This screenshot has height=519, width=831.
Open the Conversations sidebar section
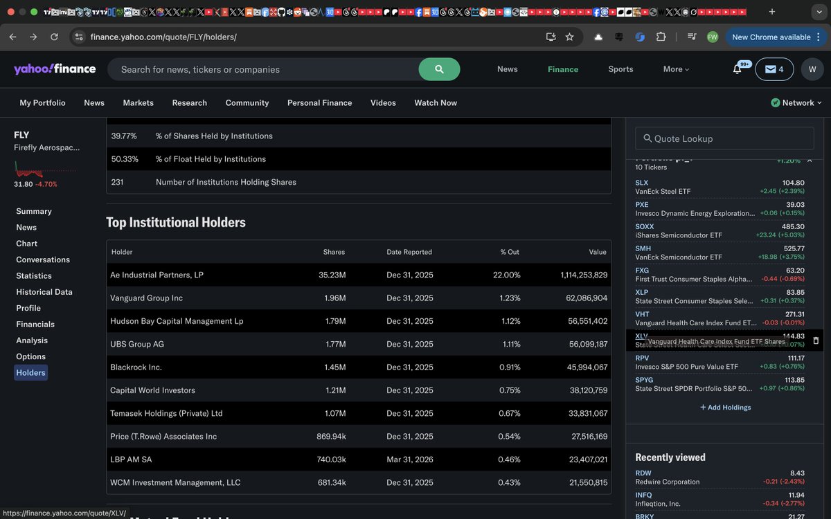click(43, 259)
